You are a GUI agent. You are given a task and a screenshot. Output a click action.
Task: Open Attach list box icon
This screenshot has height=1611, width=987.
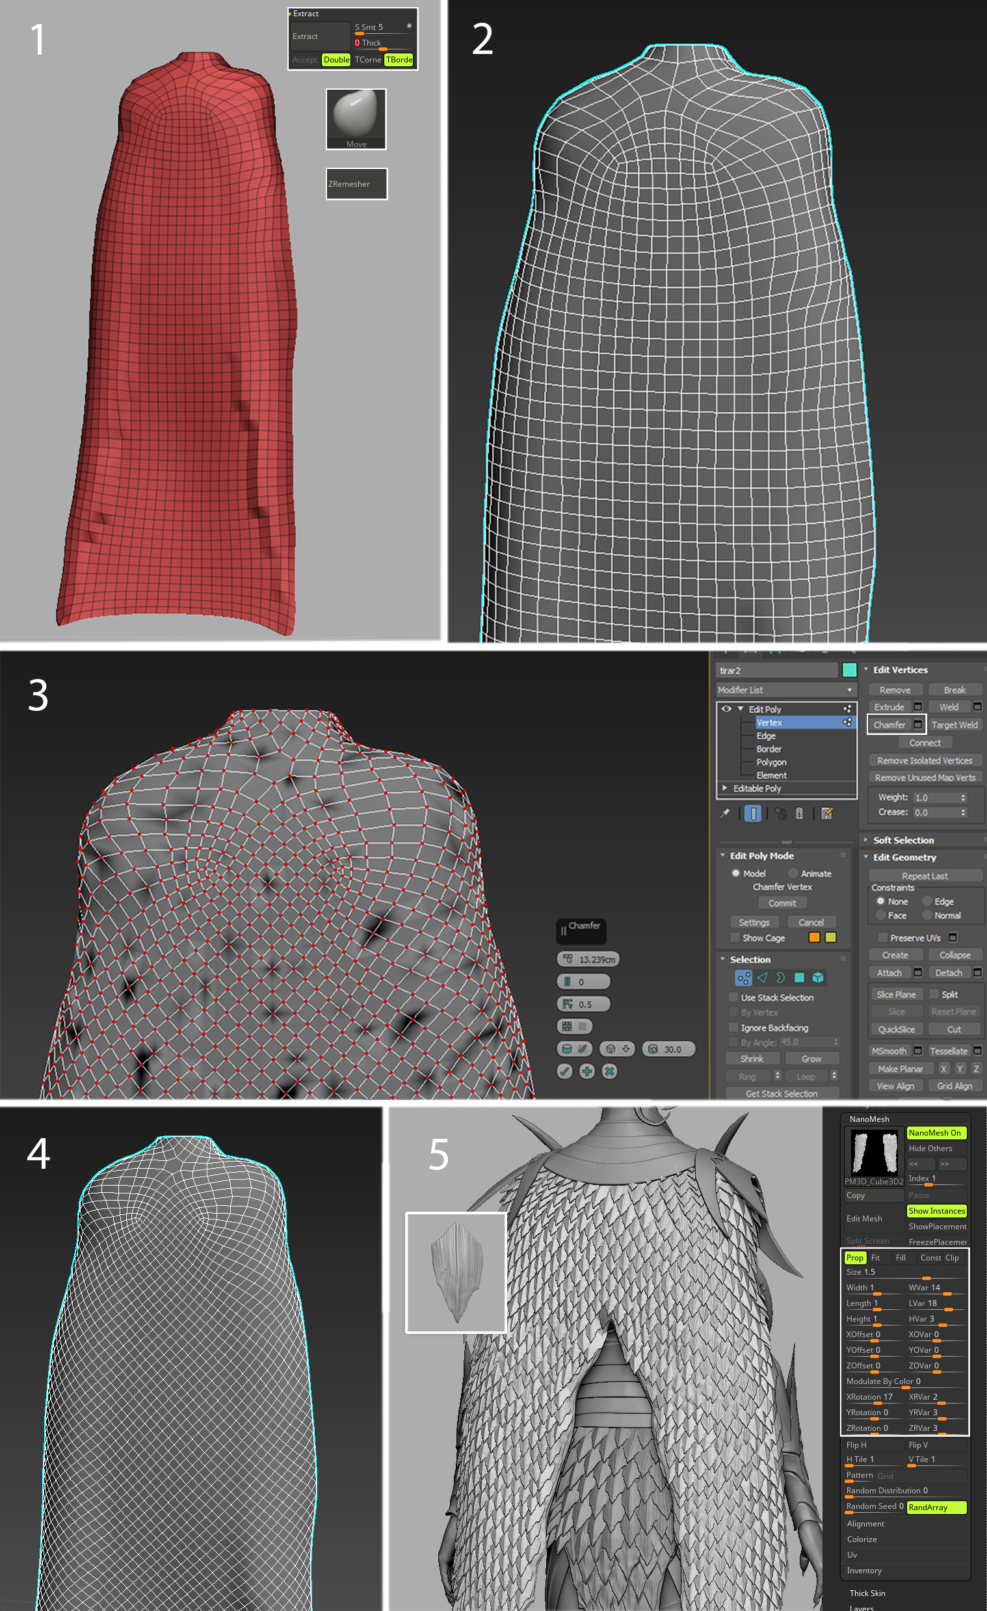[917, 973]
